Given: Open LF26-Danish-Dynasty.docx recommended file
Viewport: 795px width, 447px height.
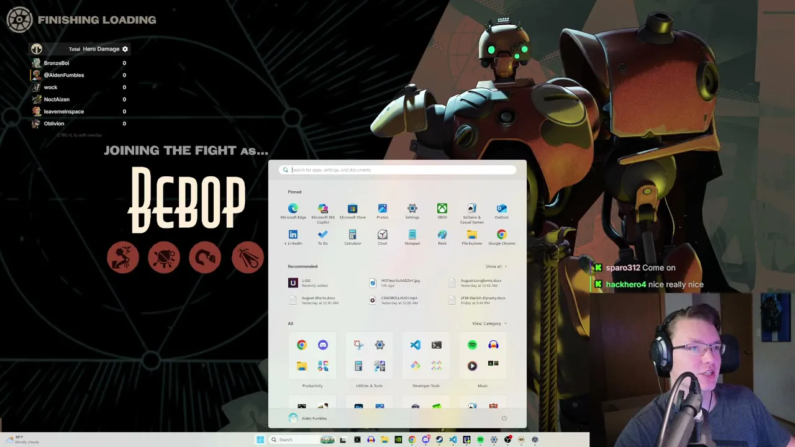Looking at the screenshot, I should point(477,300).
